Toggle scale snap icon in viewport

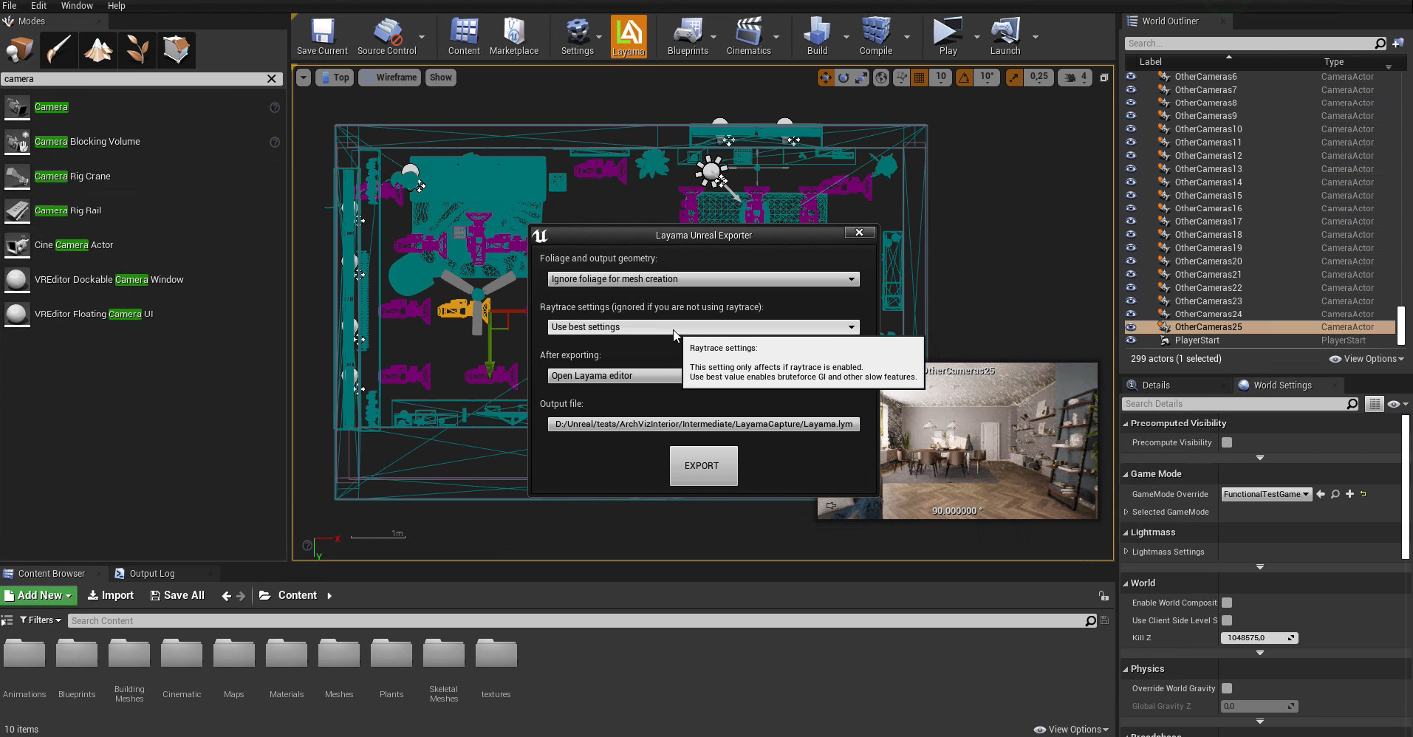click(1015, 77)
